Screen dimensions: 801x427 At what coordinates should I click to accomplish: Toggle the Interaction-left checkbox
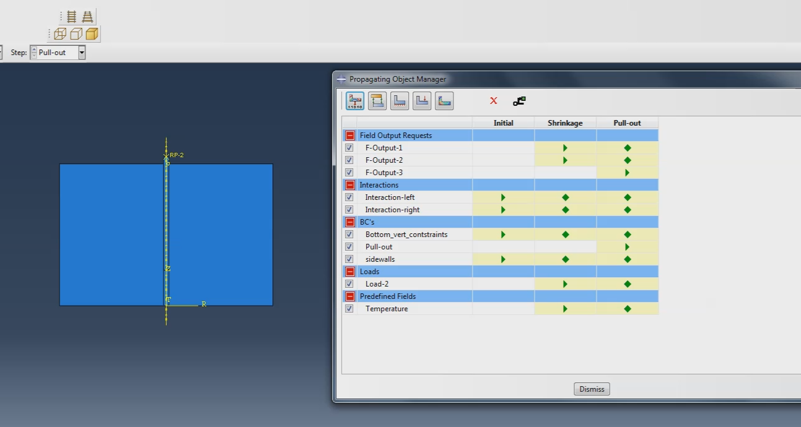pyautogui.click(x=349, y=197)
